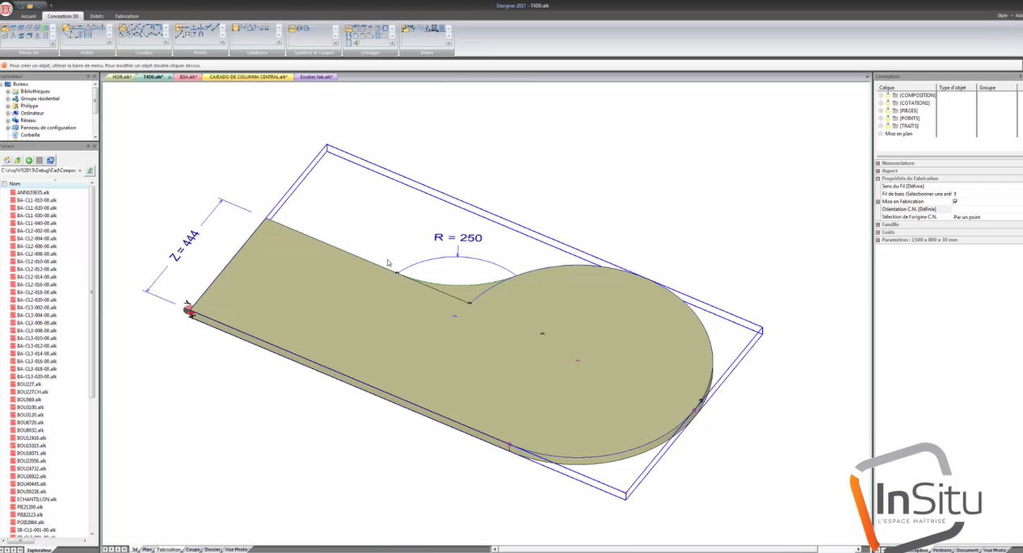1023x553 pixels.
Task: Switch to the B3A.alk document tab
Action: pos(188,77)
